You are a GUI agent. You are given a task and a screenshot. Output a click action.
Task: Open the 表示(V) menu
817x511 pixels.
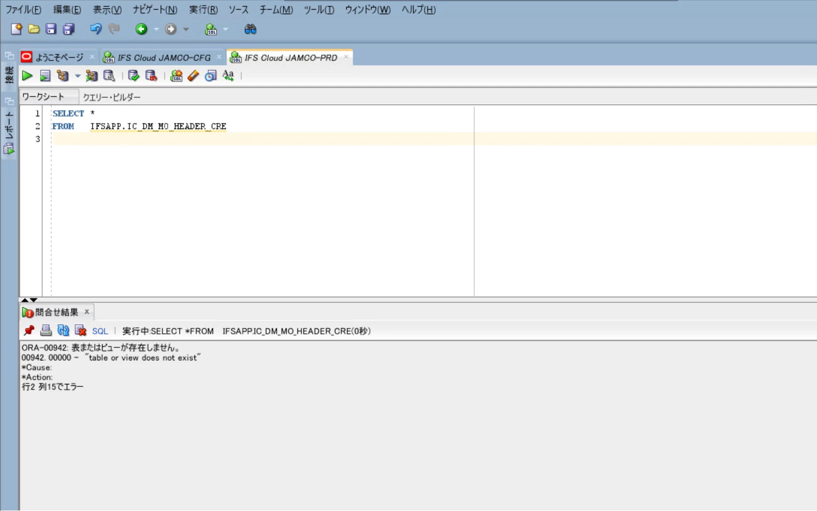107,10
